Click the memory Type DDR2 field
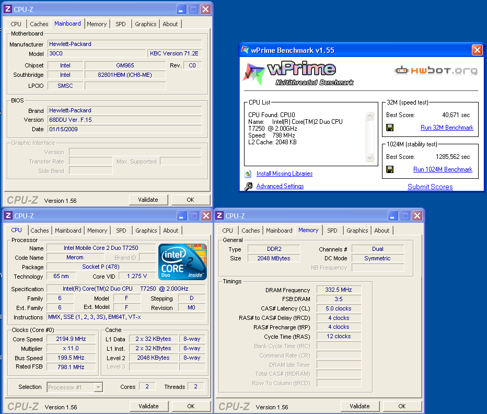This screenshot has width=487, height=414. (x=274, y=249)
